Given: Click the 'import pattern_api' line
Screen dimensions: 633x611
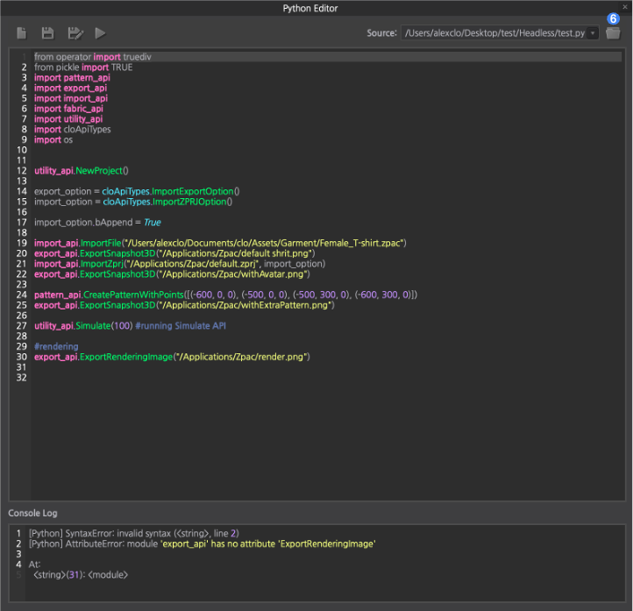Looking at the screenshot, I should pos(72,77).
